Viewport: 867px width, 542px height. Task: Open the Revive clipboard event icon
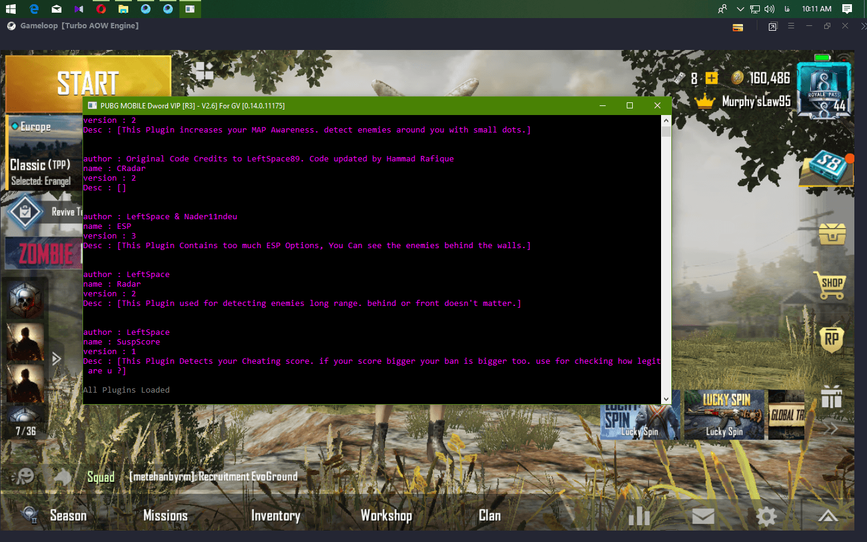(x=25, y=212)
